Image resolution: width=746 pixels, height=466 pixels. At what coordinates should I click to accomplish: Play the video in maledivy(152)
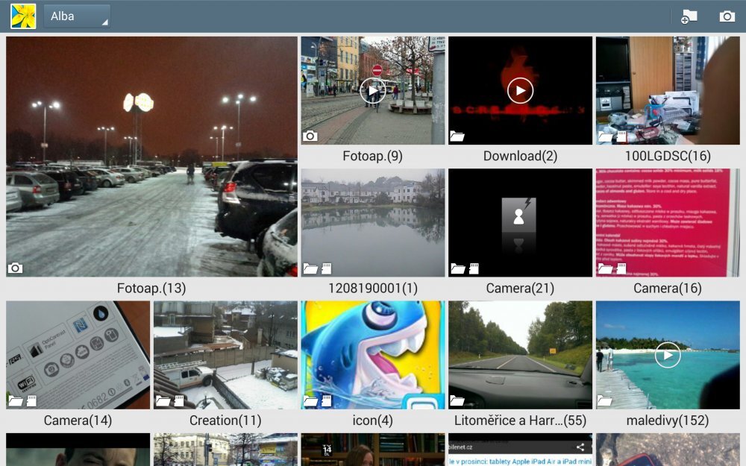click(x=667, y=354)
